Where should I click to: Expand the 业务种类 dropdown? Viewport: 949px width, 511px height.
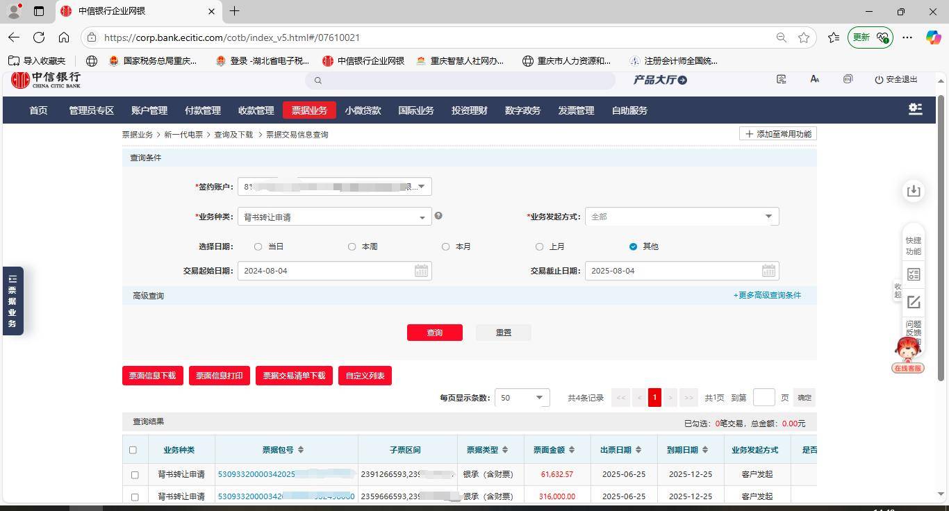(x=421, y=217)
